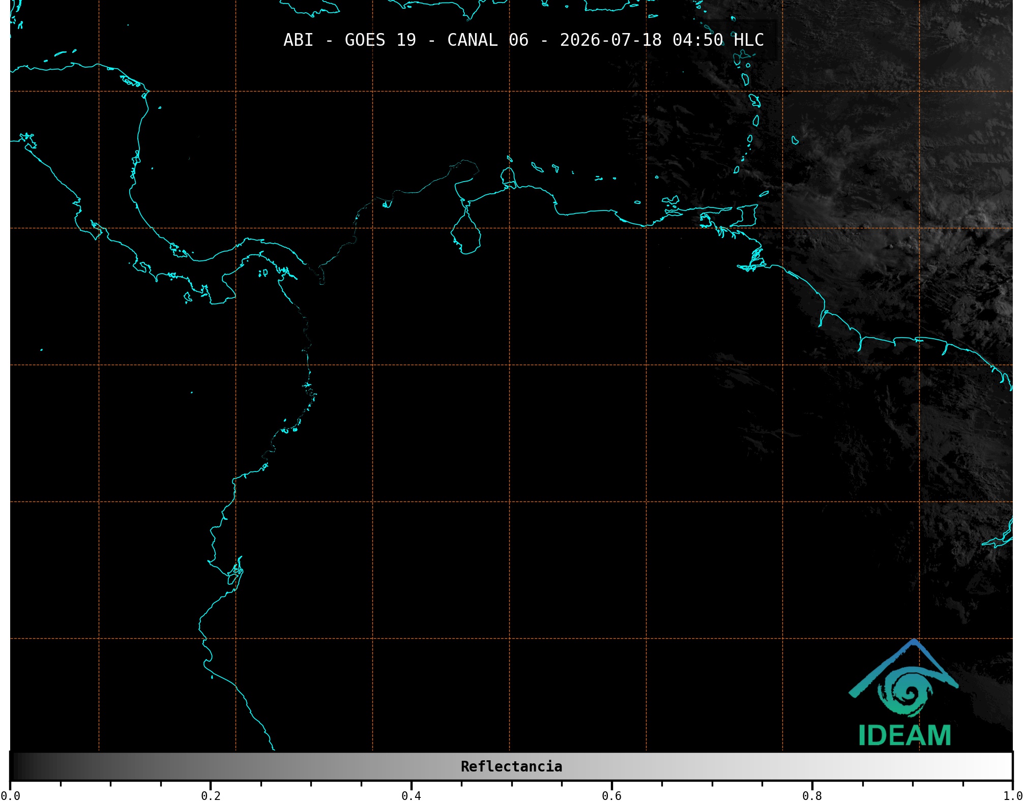Click the "0.2" colorbar tick label
The width and height of the screenshot is (1023, 802).
pos(211,796)
